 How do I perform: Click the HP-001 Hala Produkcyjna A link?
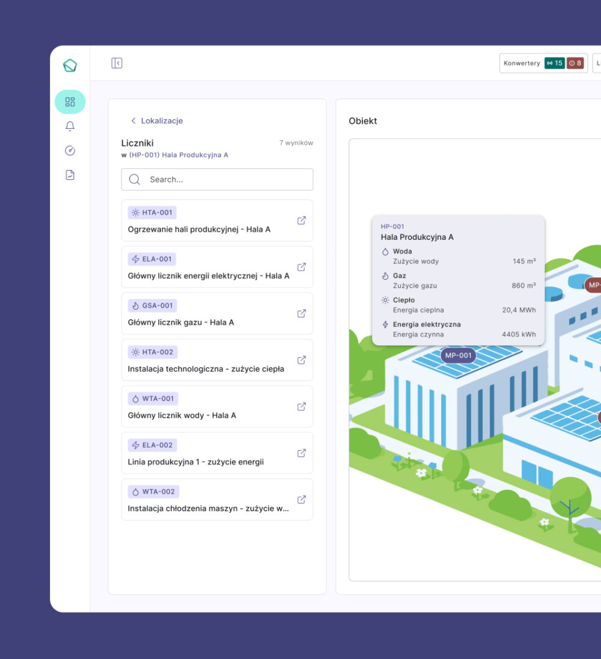click(x=178, y=155)
